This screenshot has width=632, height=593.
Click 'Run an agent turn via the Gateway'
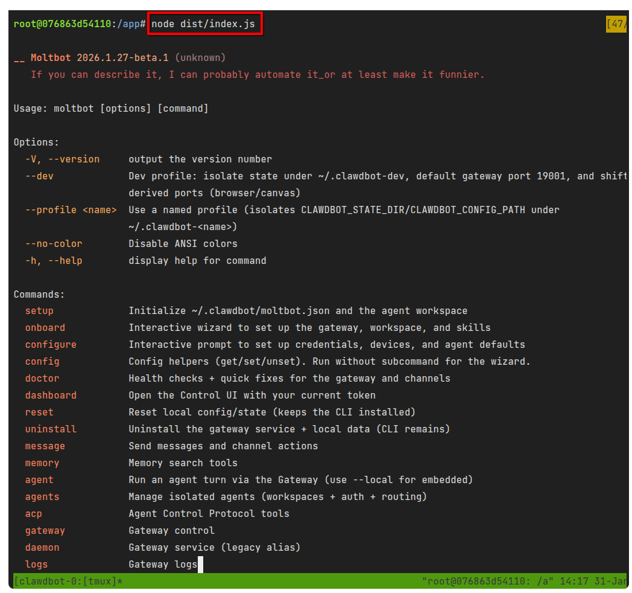(301, 480)
